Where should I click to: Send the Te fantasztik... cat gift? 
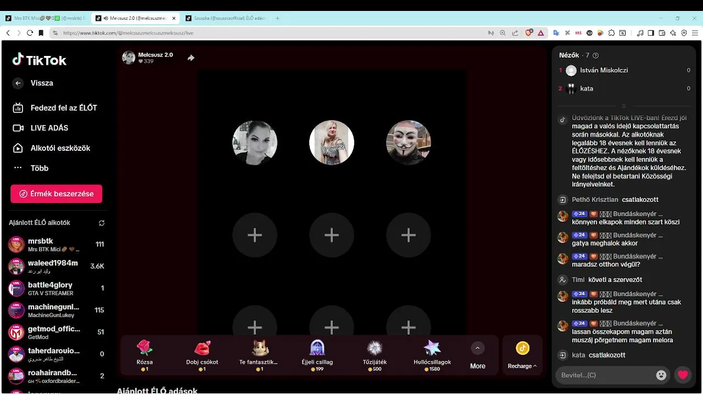pos(260,355)
